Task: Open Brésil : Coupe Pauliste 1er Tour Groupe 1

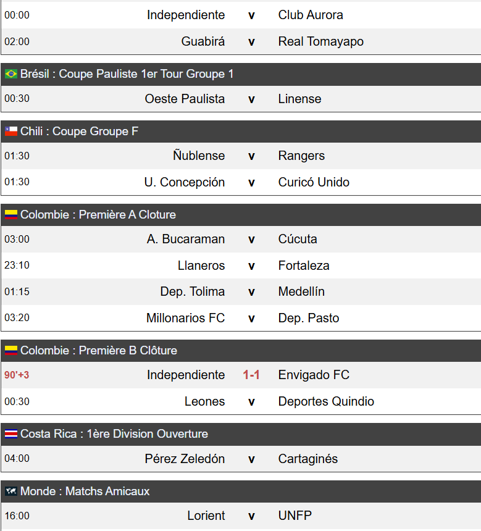Action: click(127, 74)
